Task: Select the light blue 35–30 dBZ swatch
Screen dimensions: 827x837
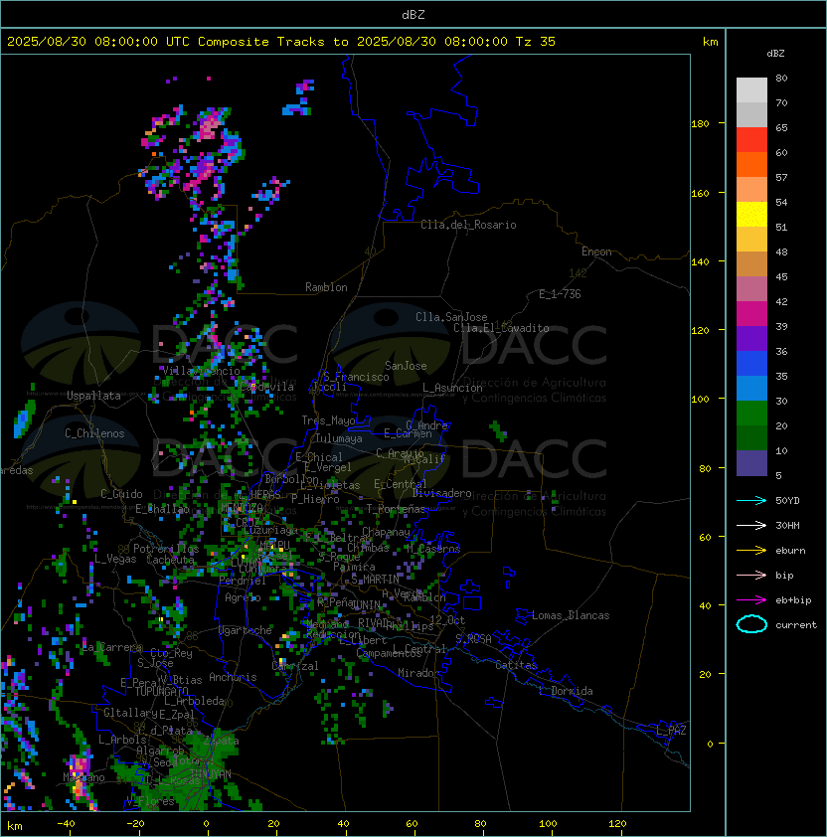Action: 751,388
